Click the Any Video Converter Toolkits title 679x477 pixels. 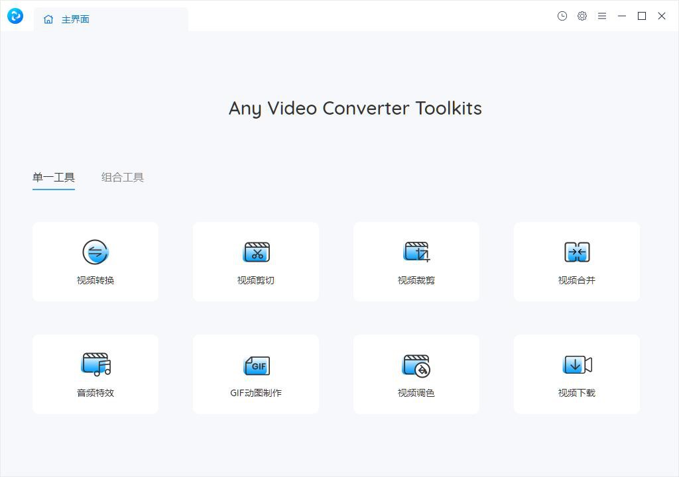click(x=355, y=108)
